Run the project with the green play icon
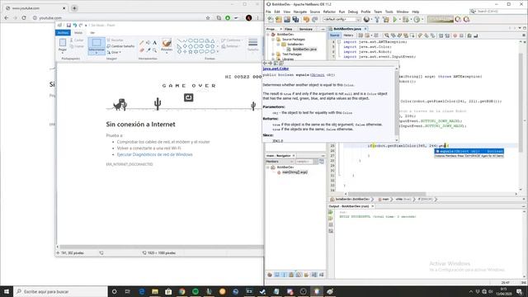Image resolution: width=528 pixels, height=297 pixels. tap(395, 20)
